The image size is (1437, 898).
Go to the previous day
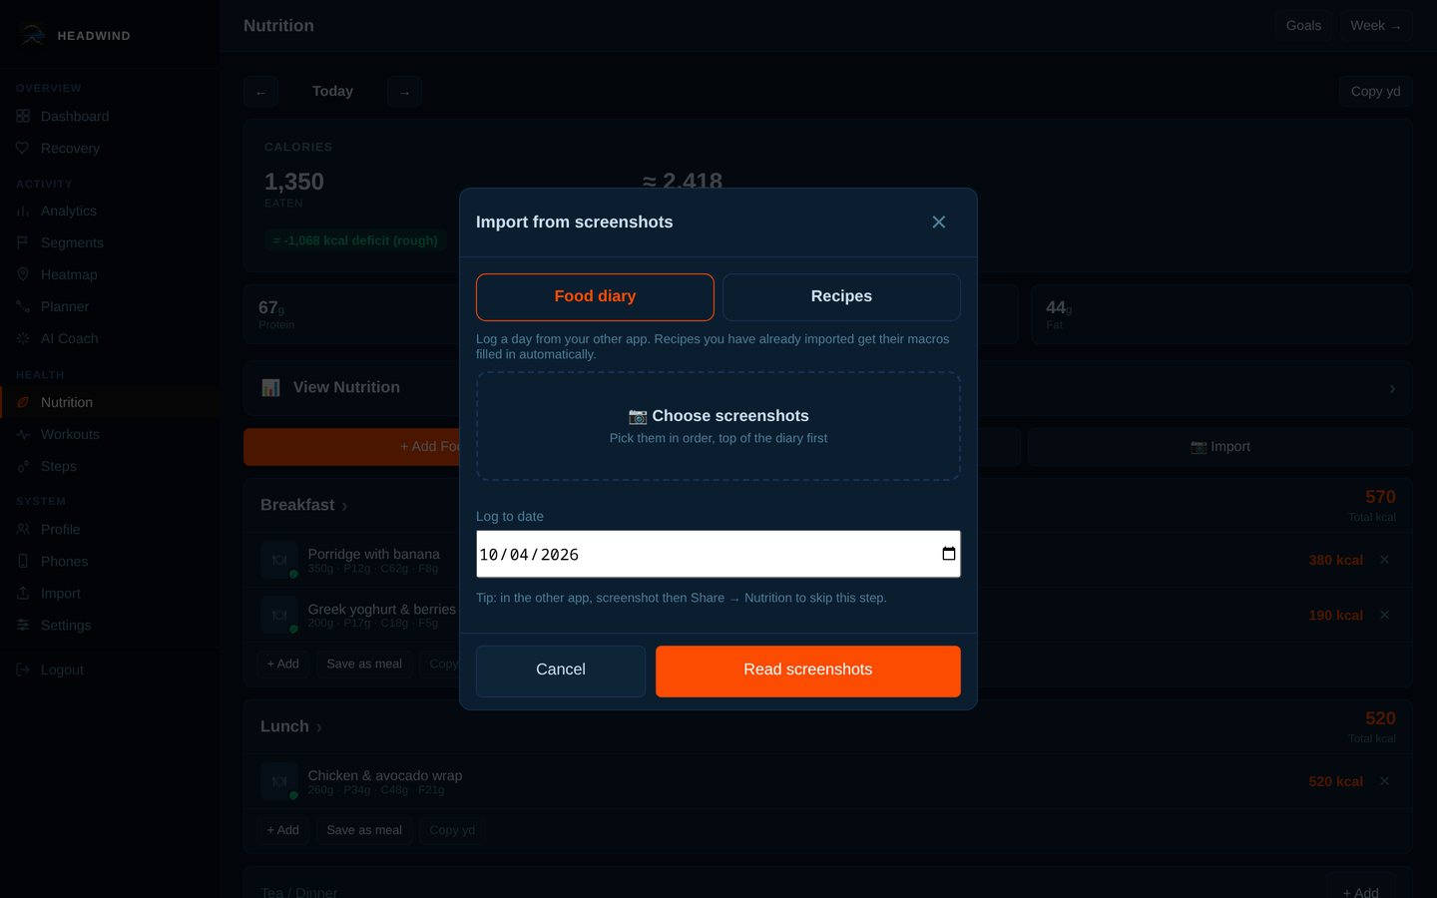click(x=260, y=92)
